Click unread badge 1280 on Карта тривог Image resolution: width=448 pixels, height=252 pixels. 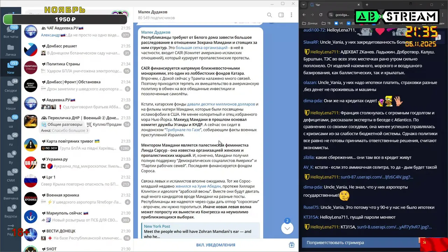click(125, 148)
